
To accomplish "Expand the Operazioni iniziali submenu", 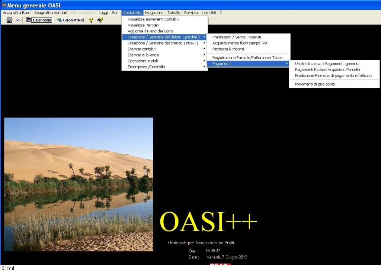I will [143, 61].
